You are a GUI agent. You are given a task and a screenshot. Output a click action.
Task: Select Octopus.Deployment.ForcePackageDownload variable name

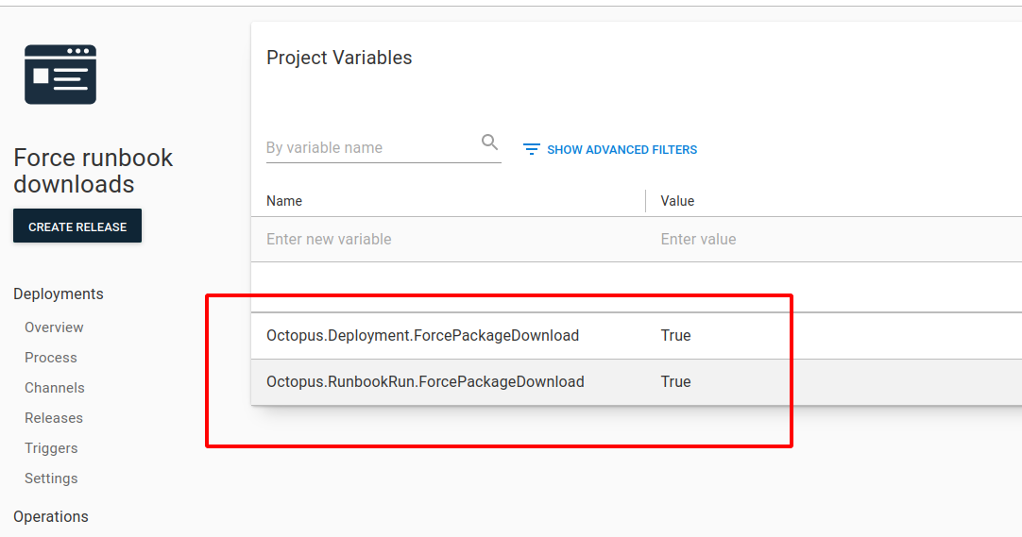(x=422, y=336)
